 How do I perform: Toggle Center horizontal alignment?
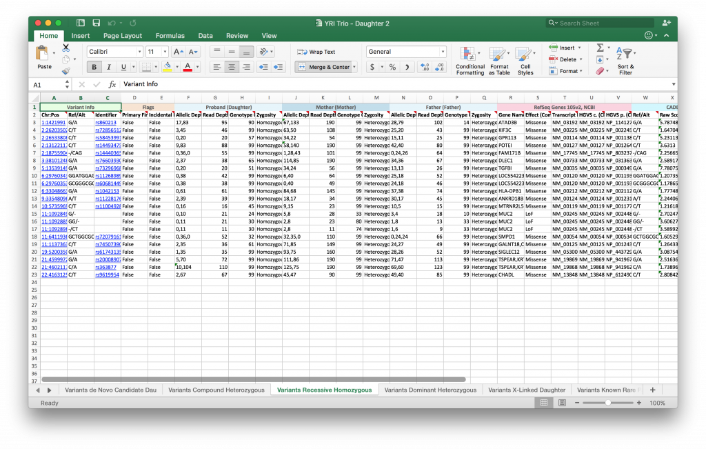(x=232, y=67)
